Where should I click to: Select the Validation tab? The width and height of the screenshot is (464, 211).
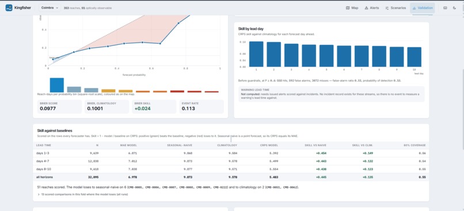423,8
